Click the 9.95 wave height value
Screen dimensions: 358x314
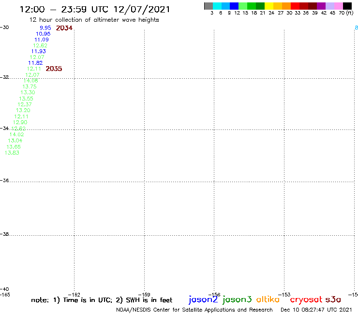tap(45, 28)
